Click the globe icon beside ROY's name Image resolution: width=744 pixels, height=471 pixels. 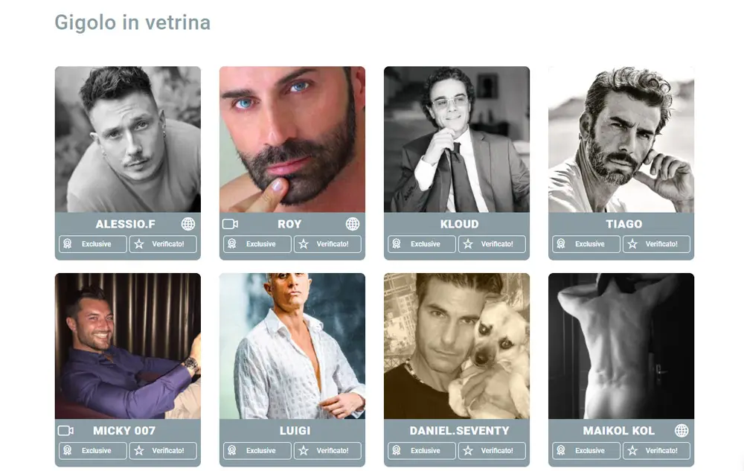point(353,224)
